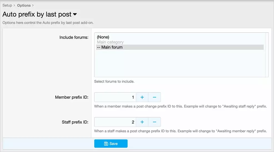Click the Save button
This screenshot has width=274, height=152.
(111, 144)
